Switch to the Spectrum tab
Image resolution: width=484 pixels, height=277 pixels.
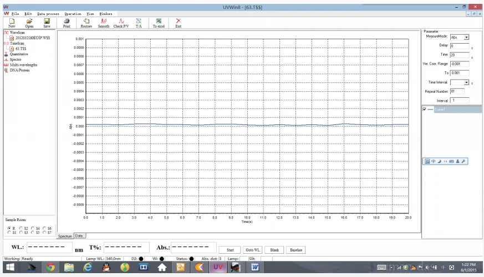(65, 236)
